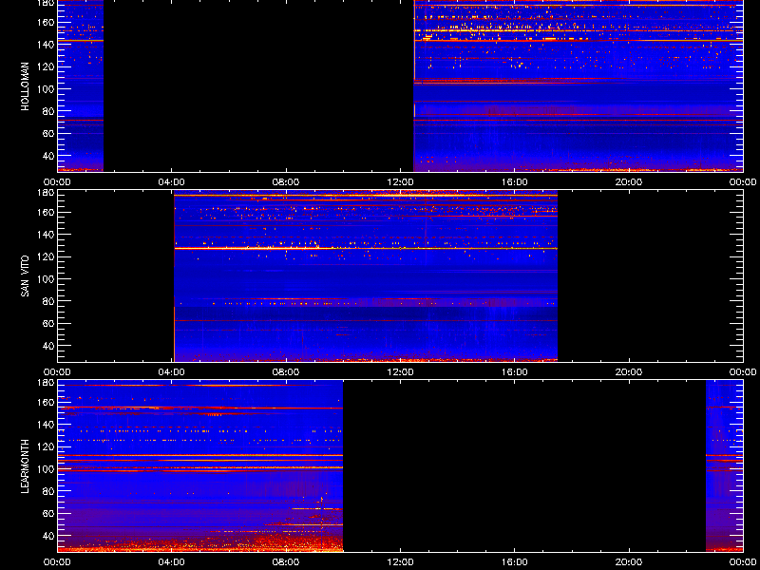
Task: Select the 160 frequency tick on San Vito axis
Action: [x=47, y=212]
